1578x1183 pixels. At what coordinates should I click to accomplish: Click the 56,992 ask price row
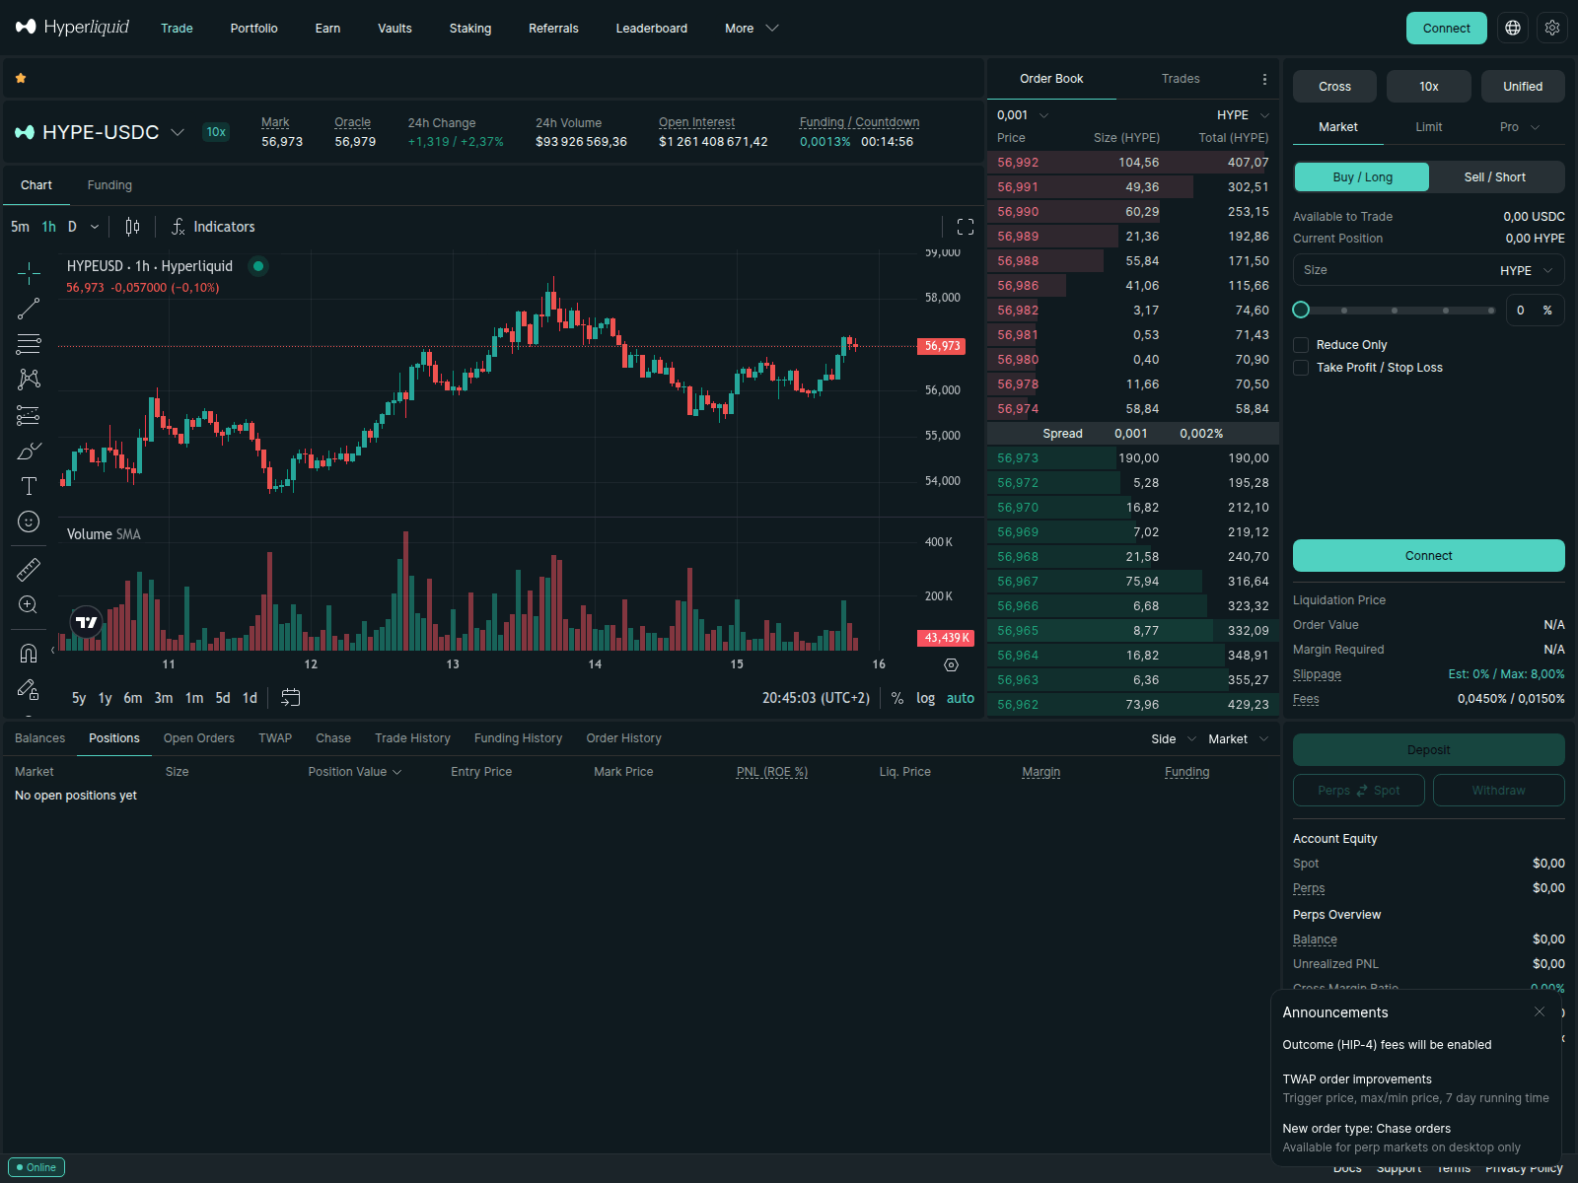(1133, 163)
